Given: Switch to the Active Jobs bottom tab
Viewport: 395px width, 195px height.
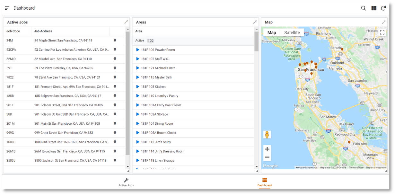Looking at the screenshot, I should (126, 182).
